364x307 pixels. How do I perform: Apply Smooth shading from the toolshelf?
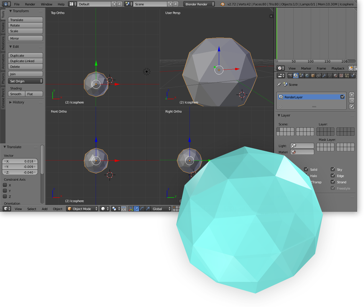pos(16,94)
